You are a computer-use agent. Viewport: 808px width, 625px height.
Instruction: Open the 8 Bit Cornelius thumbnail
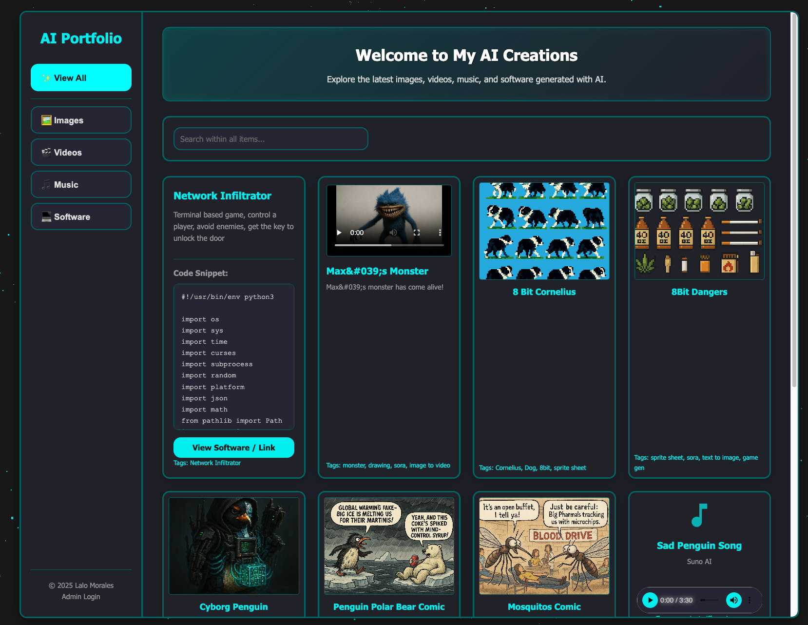tap(544, 231)
